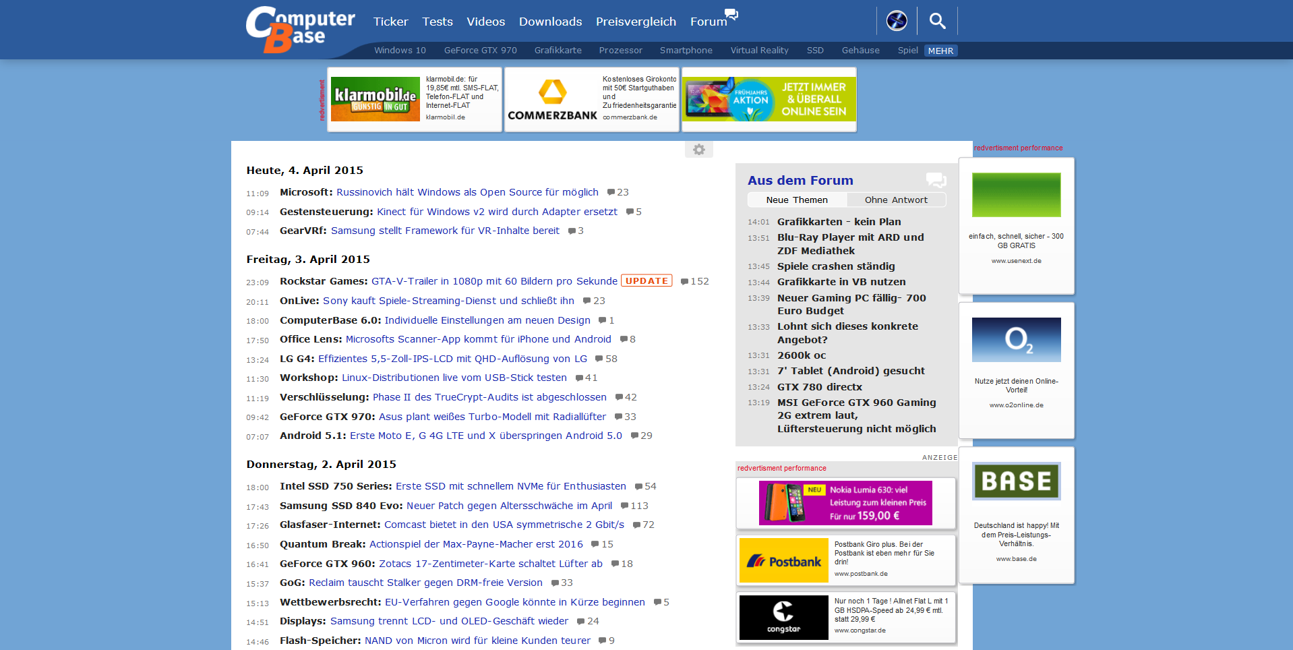Screen dimensions: 1293x650
Task: Click the congstar Allnet Flat ad
Action: click(x=845, y=618)
